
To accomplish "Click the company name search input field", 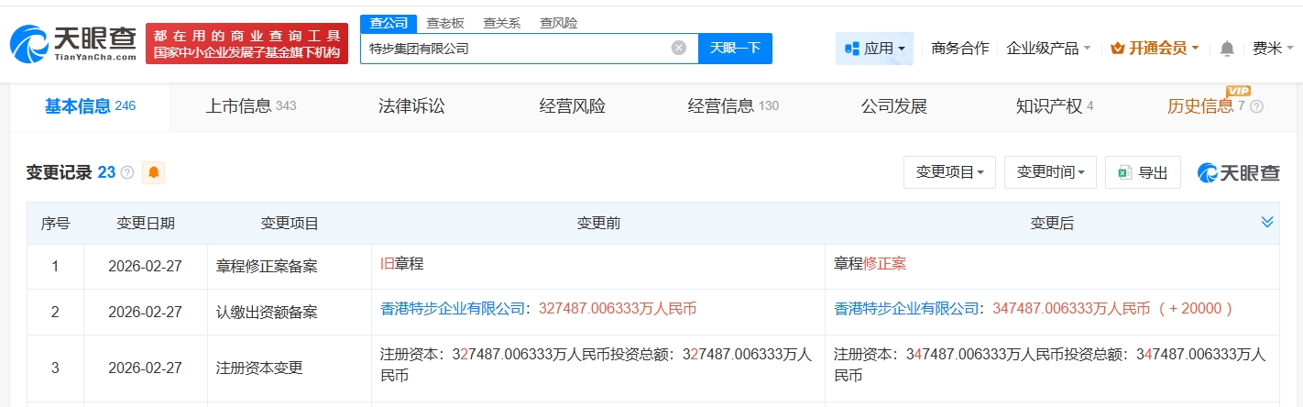I will point(513,49).
